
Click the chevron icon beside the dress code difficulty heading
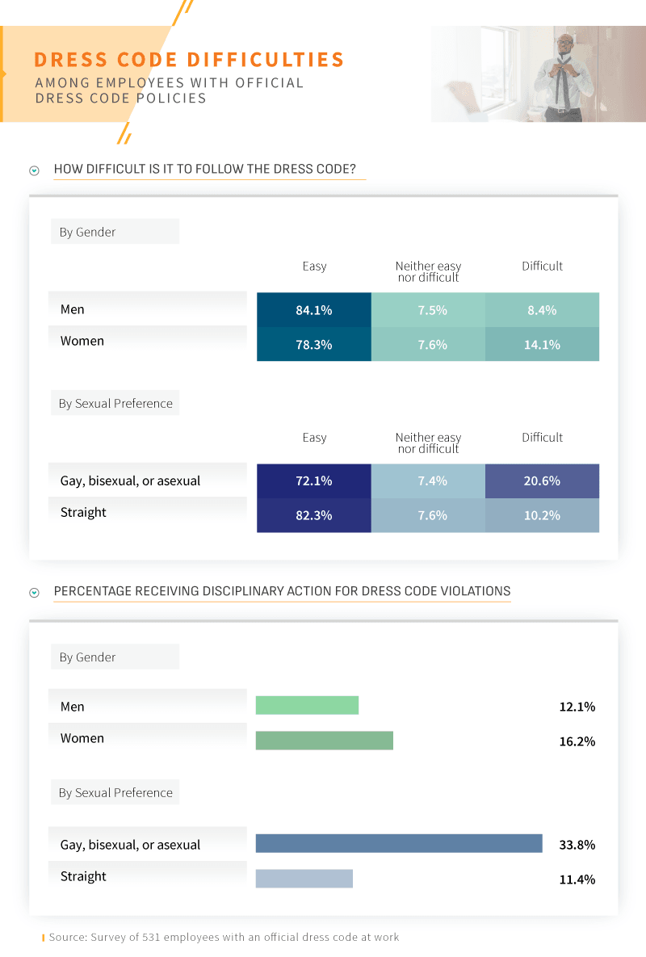coord(34,170)
